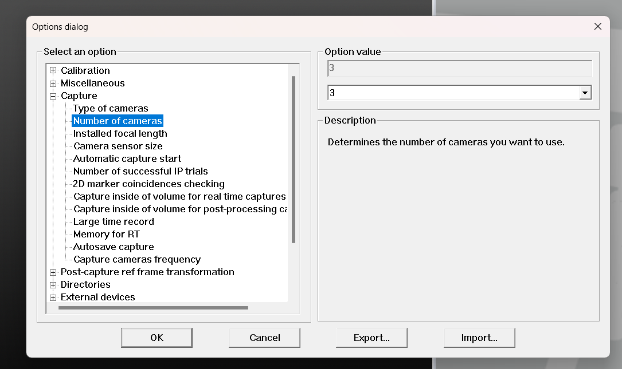This screenshot has height=369, width=622.
Task: Choose Automatic capture start option
Action: 127,159
